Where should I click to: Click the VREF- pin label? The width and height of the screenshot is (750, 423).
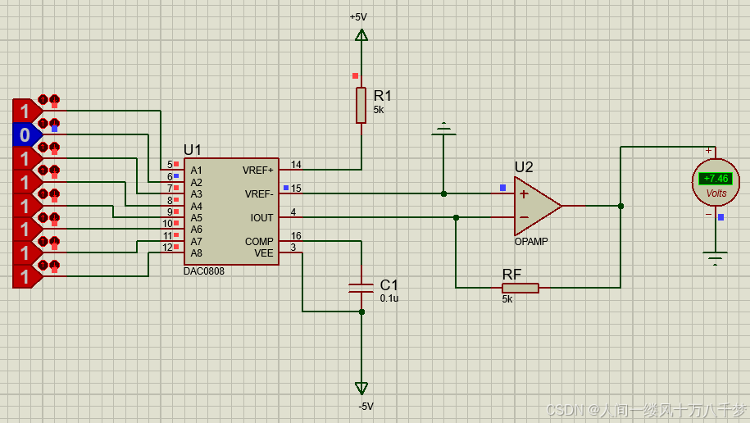point(259,193)
